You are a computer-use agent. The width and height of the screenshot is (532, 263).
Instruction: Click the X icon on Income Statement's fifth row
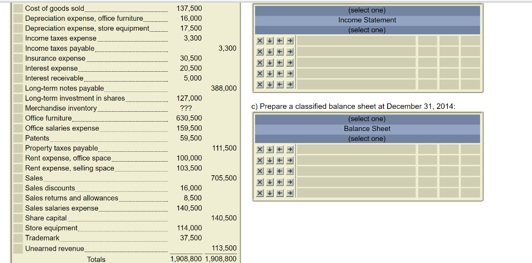point(260,84)
